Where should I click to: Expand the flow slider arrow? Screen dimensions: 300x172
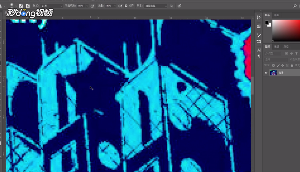(115, 6)
